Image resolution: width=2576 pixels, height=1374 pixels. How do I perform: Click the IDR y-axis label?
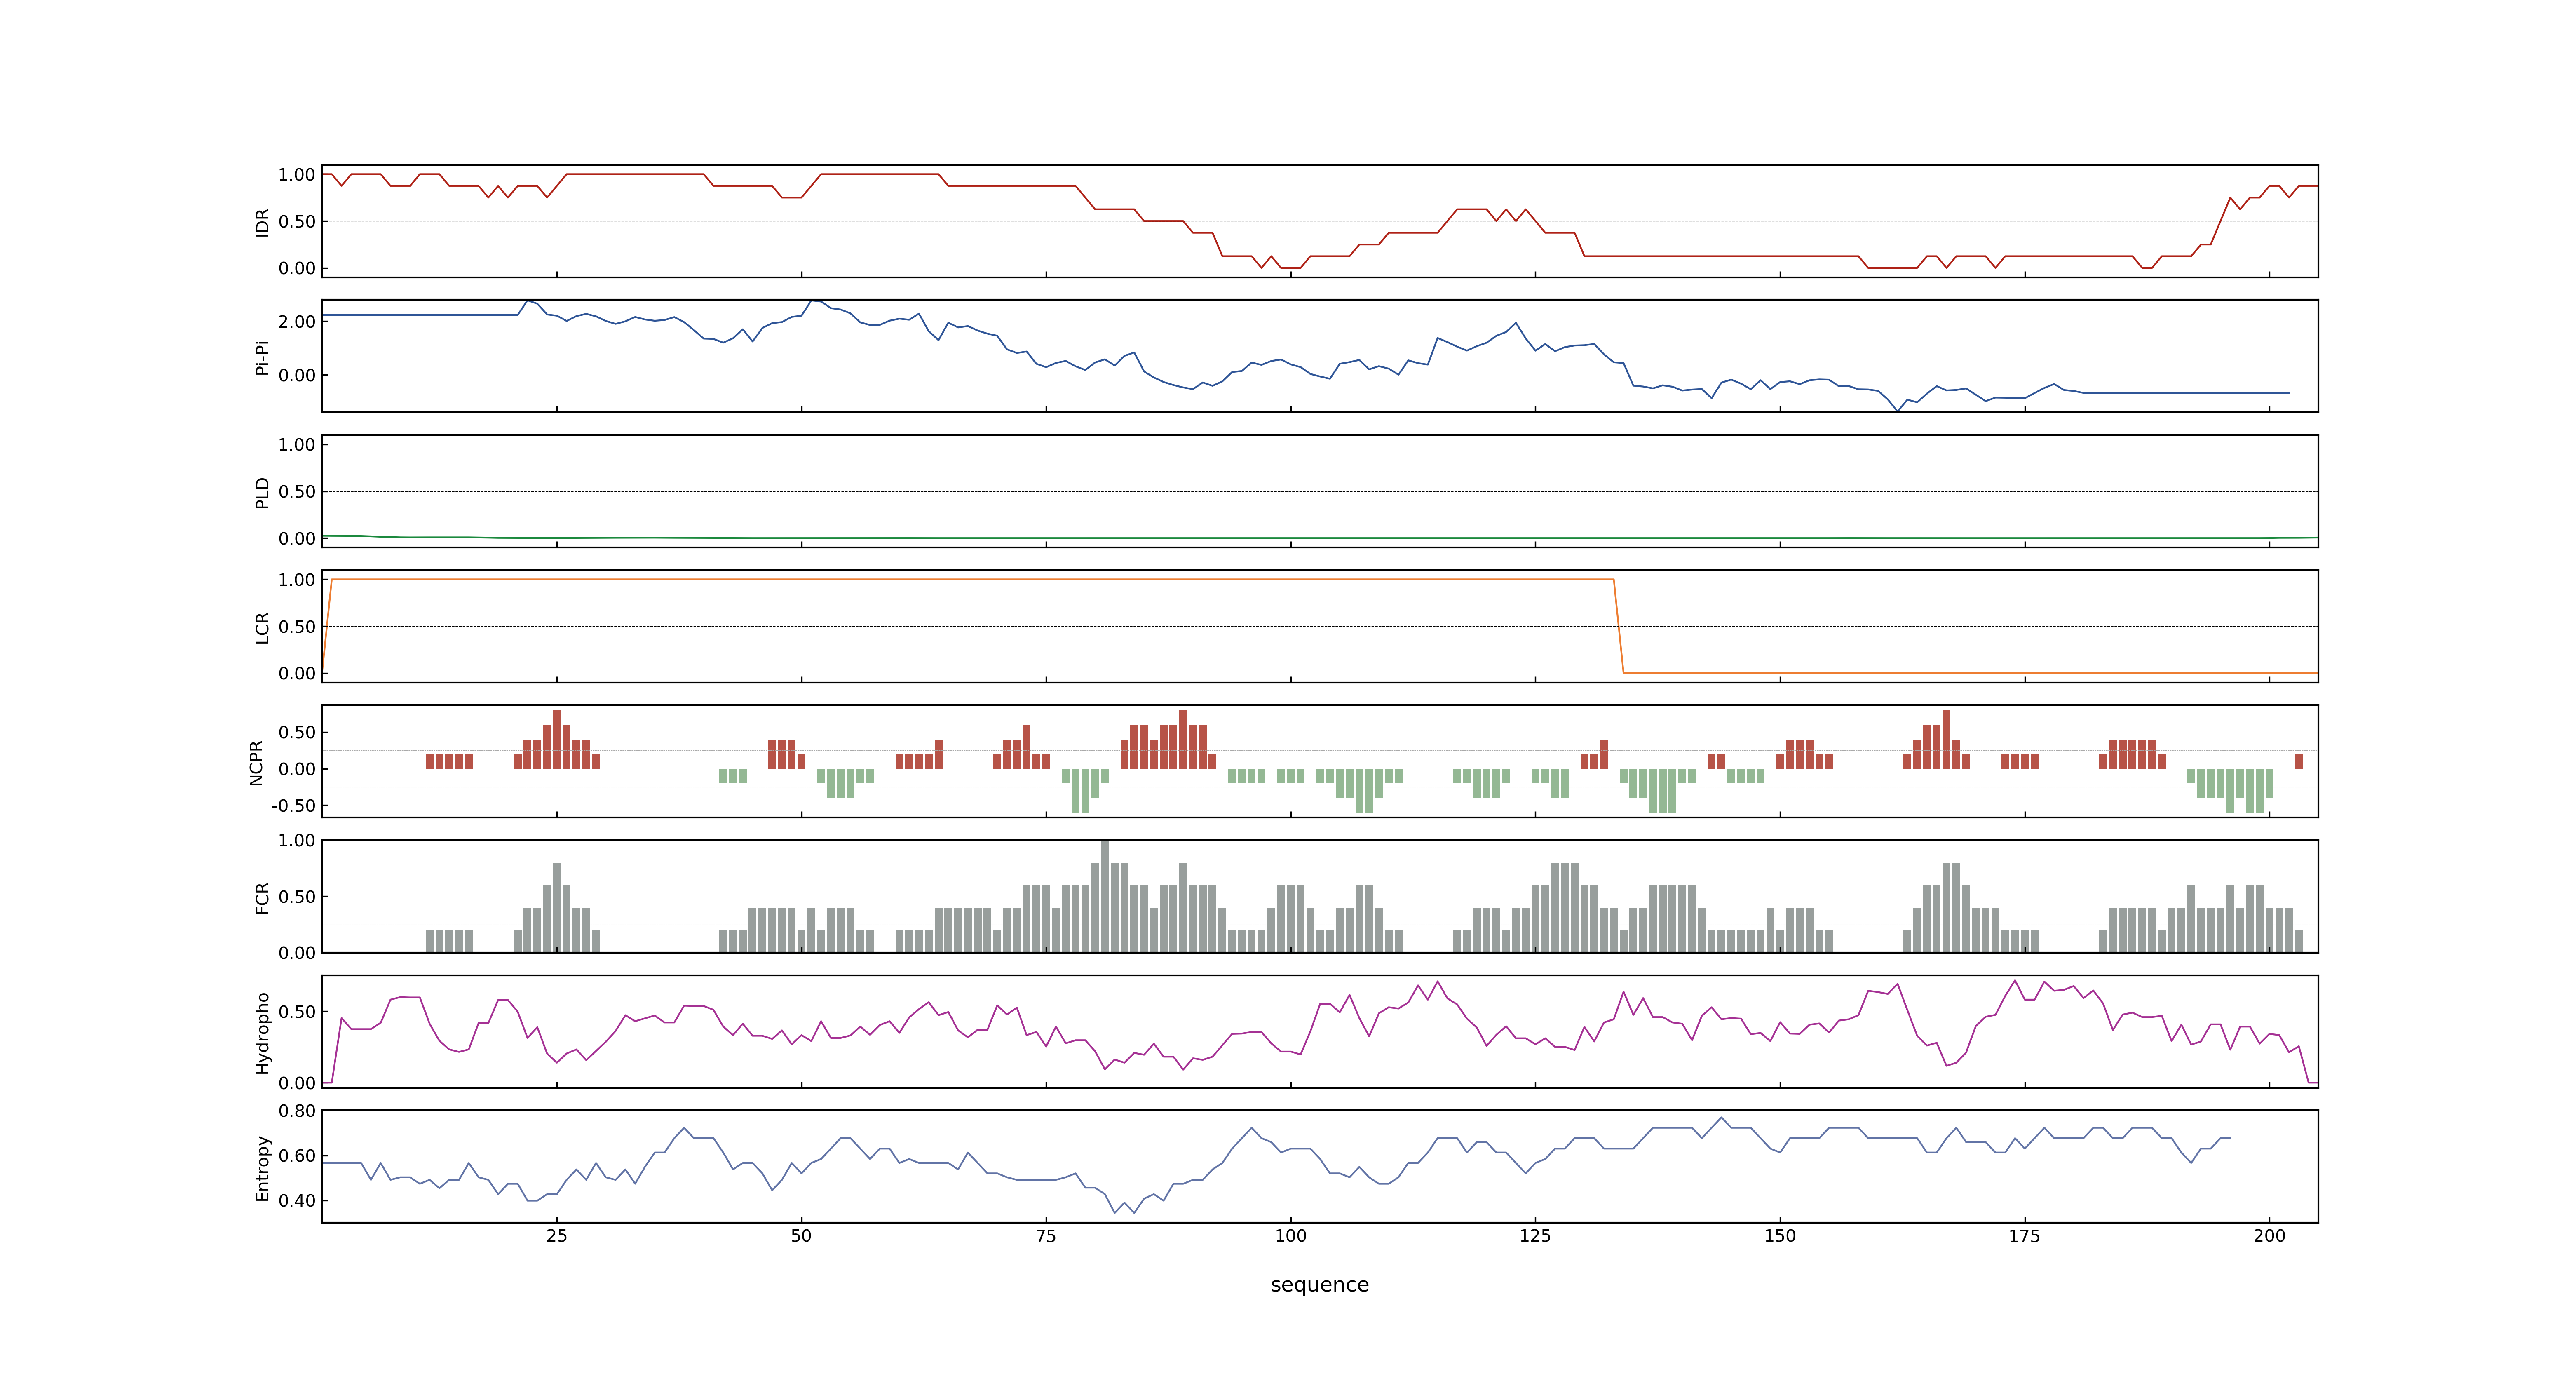[263, 222]
